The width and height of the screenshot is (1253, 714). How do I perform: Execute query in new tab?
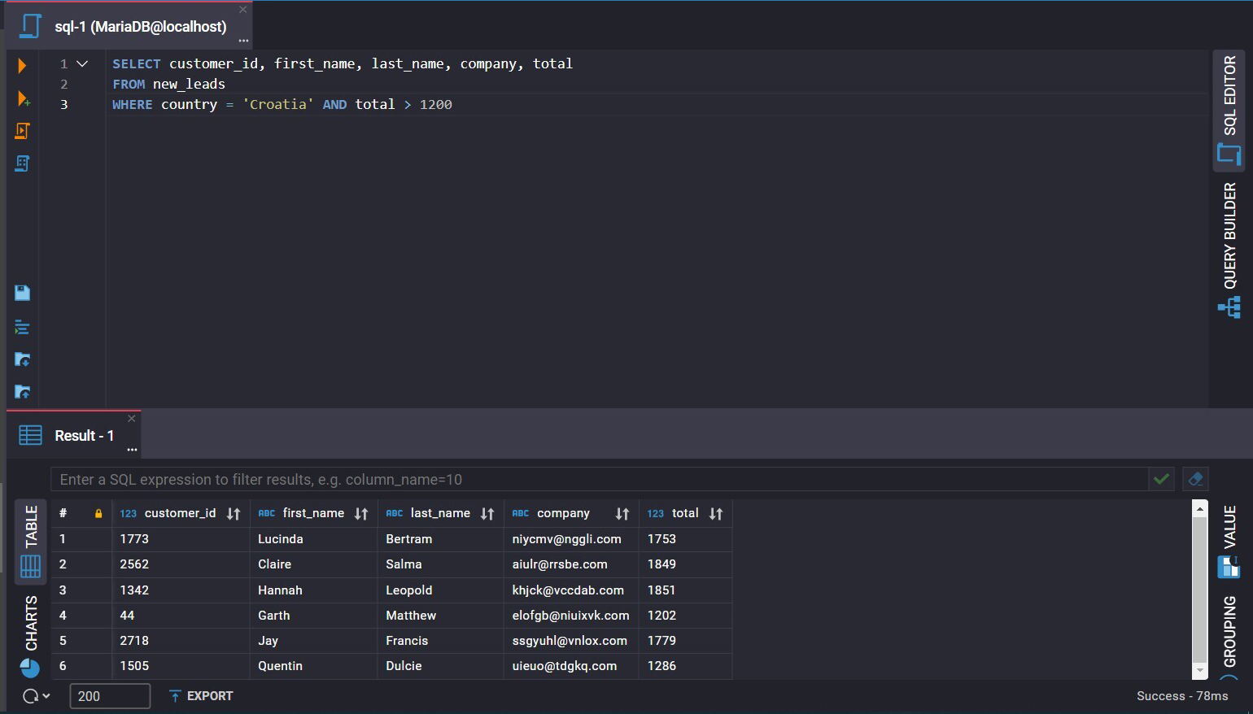pyautogui.click(x=21, y=98)
